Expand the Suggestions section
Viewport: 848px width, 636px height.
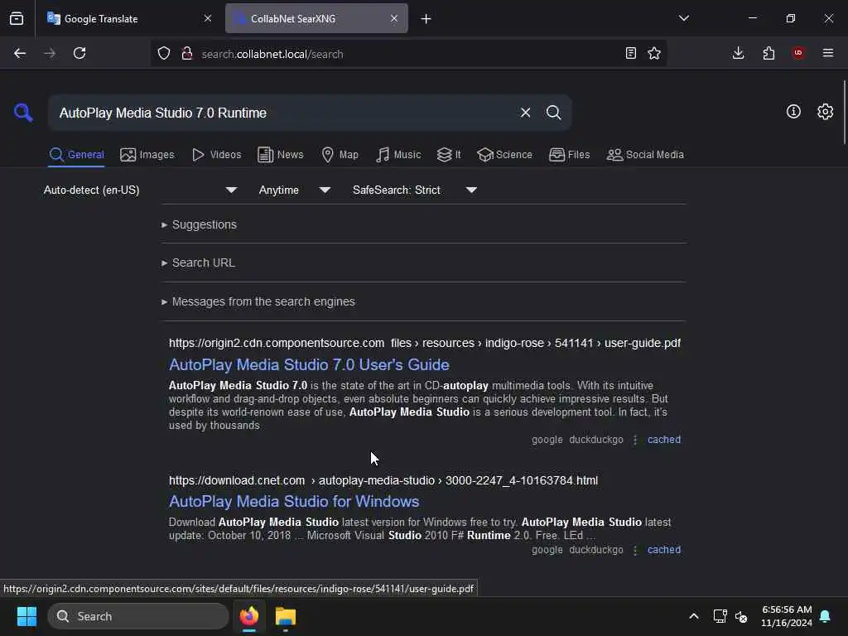pos(199,224)
